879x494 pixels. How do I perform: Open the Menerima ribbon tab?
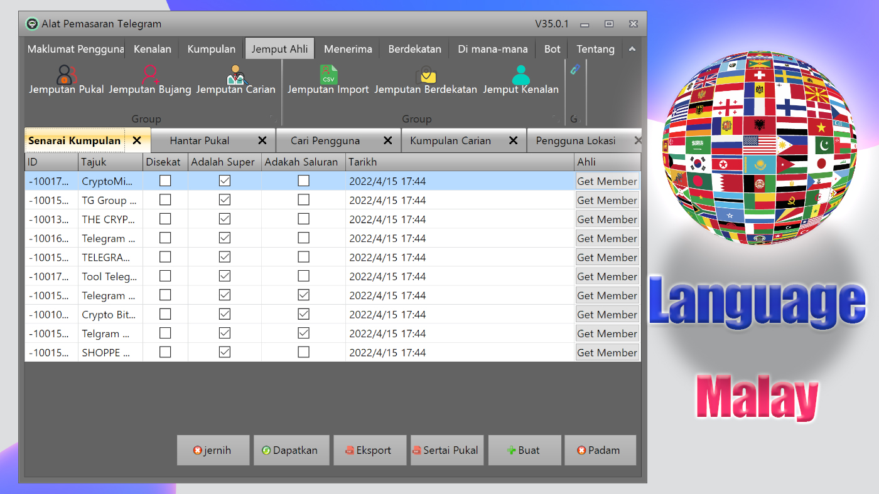tap(348, 48)
